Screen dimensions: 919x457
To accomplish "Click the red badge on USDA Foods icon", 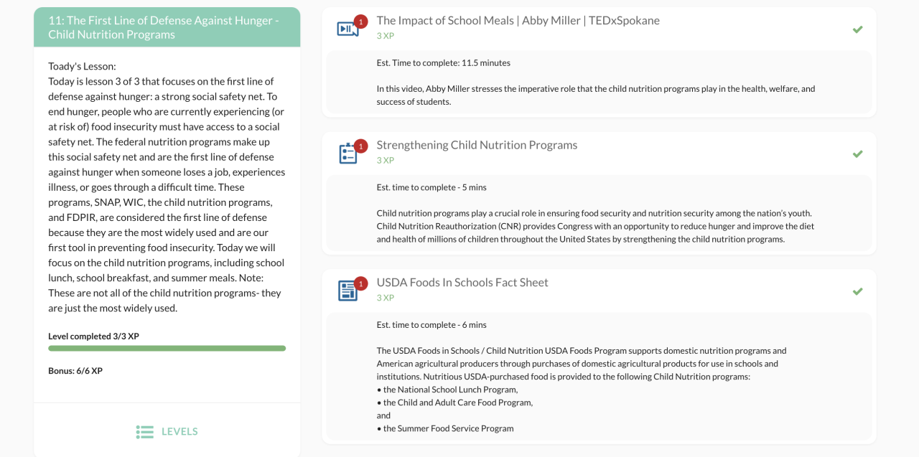I will [360, 283].
